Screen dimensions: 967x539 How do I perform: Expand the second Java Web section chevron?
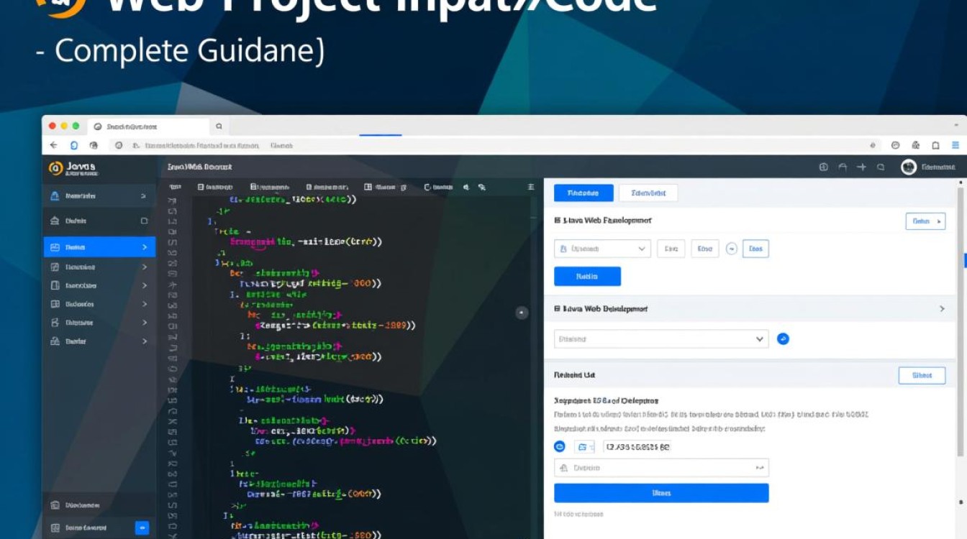point(942,308)
